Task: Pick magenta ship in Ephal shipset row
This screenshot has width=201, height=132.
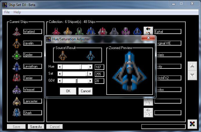Action: pos(126,31)
